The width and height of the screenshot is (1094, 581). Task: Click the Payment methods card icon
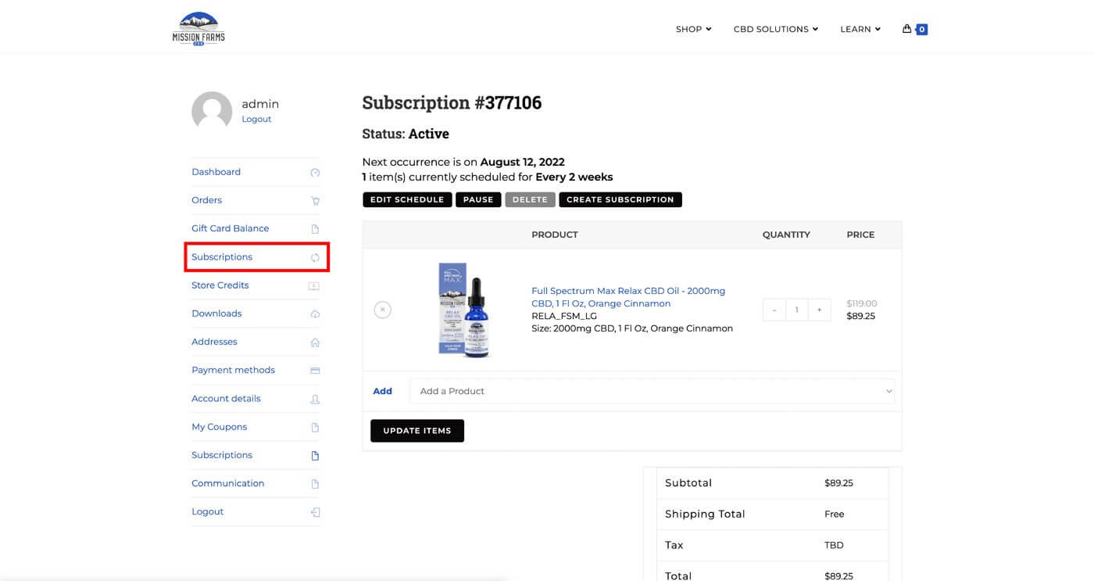click(315, 371)
